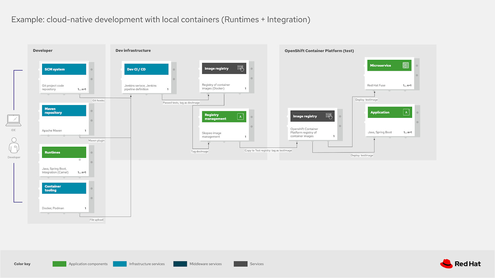
Task: Click the 'Dev infrastructure' group title
Action: [133, 51]
